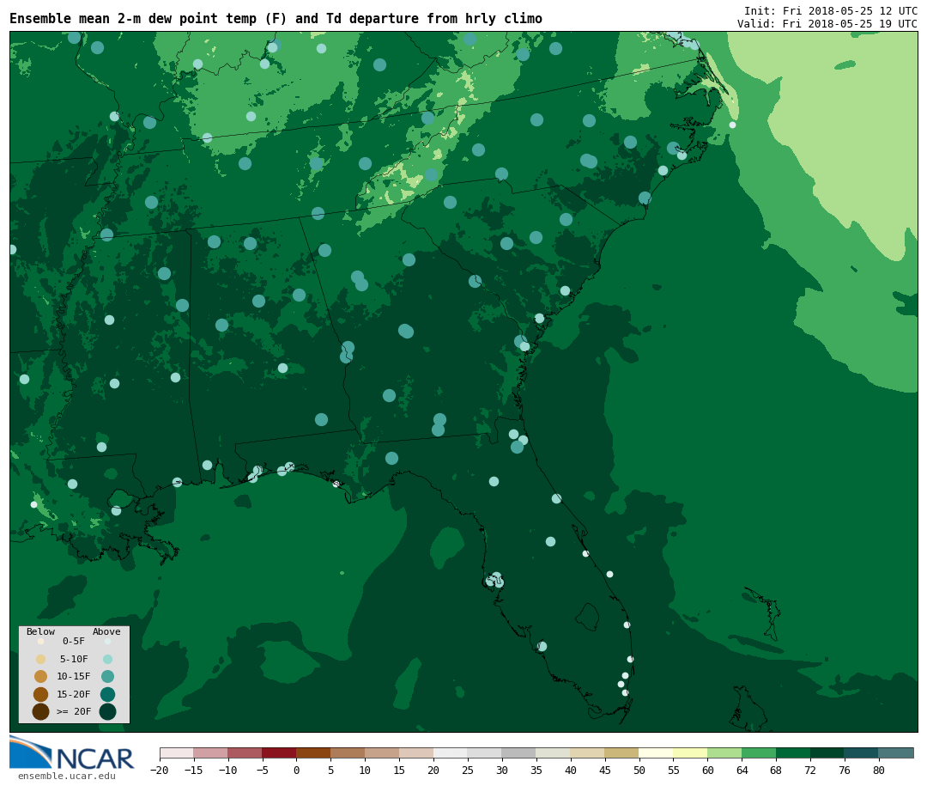
Task: Pick the colorbar swatch between 40 and 45
Action: tap(588, 752)
